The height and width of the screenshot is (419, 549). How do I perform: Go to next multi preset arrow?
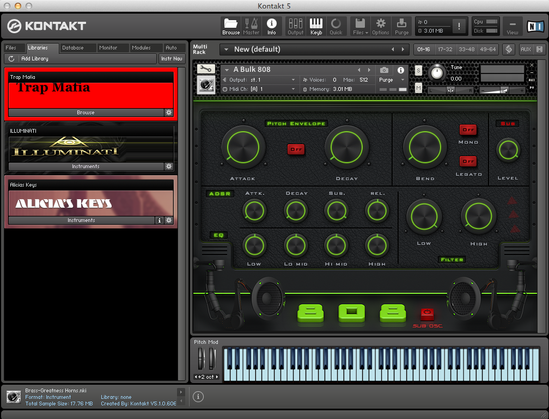point(403,50)
